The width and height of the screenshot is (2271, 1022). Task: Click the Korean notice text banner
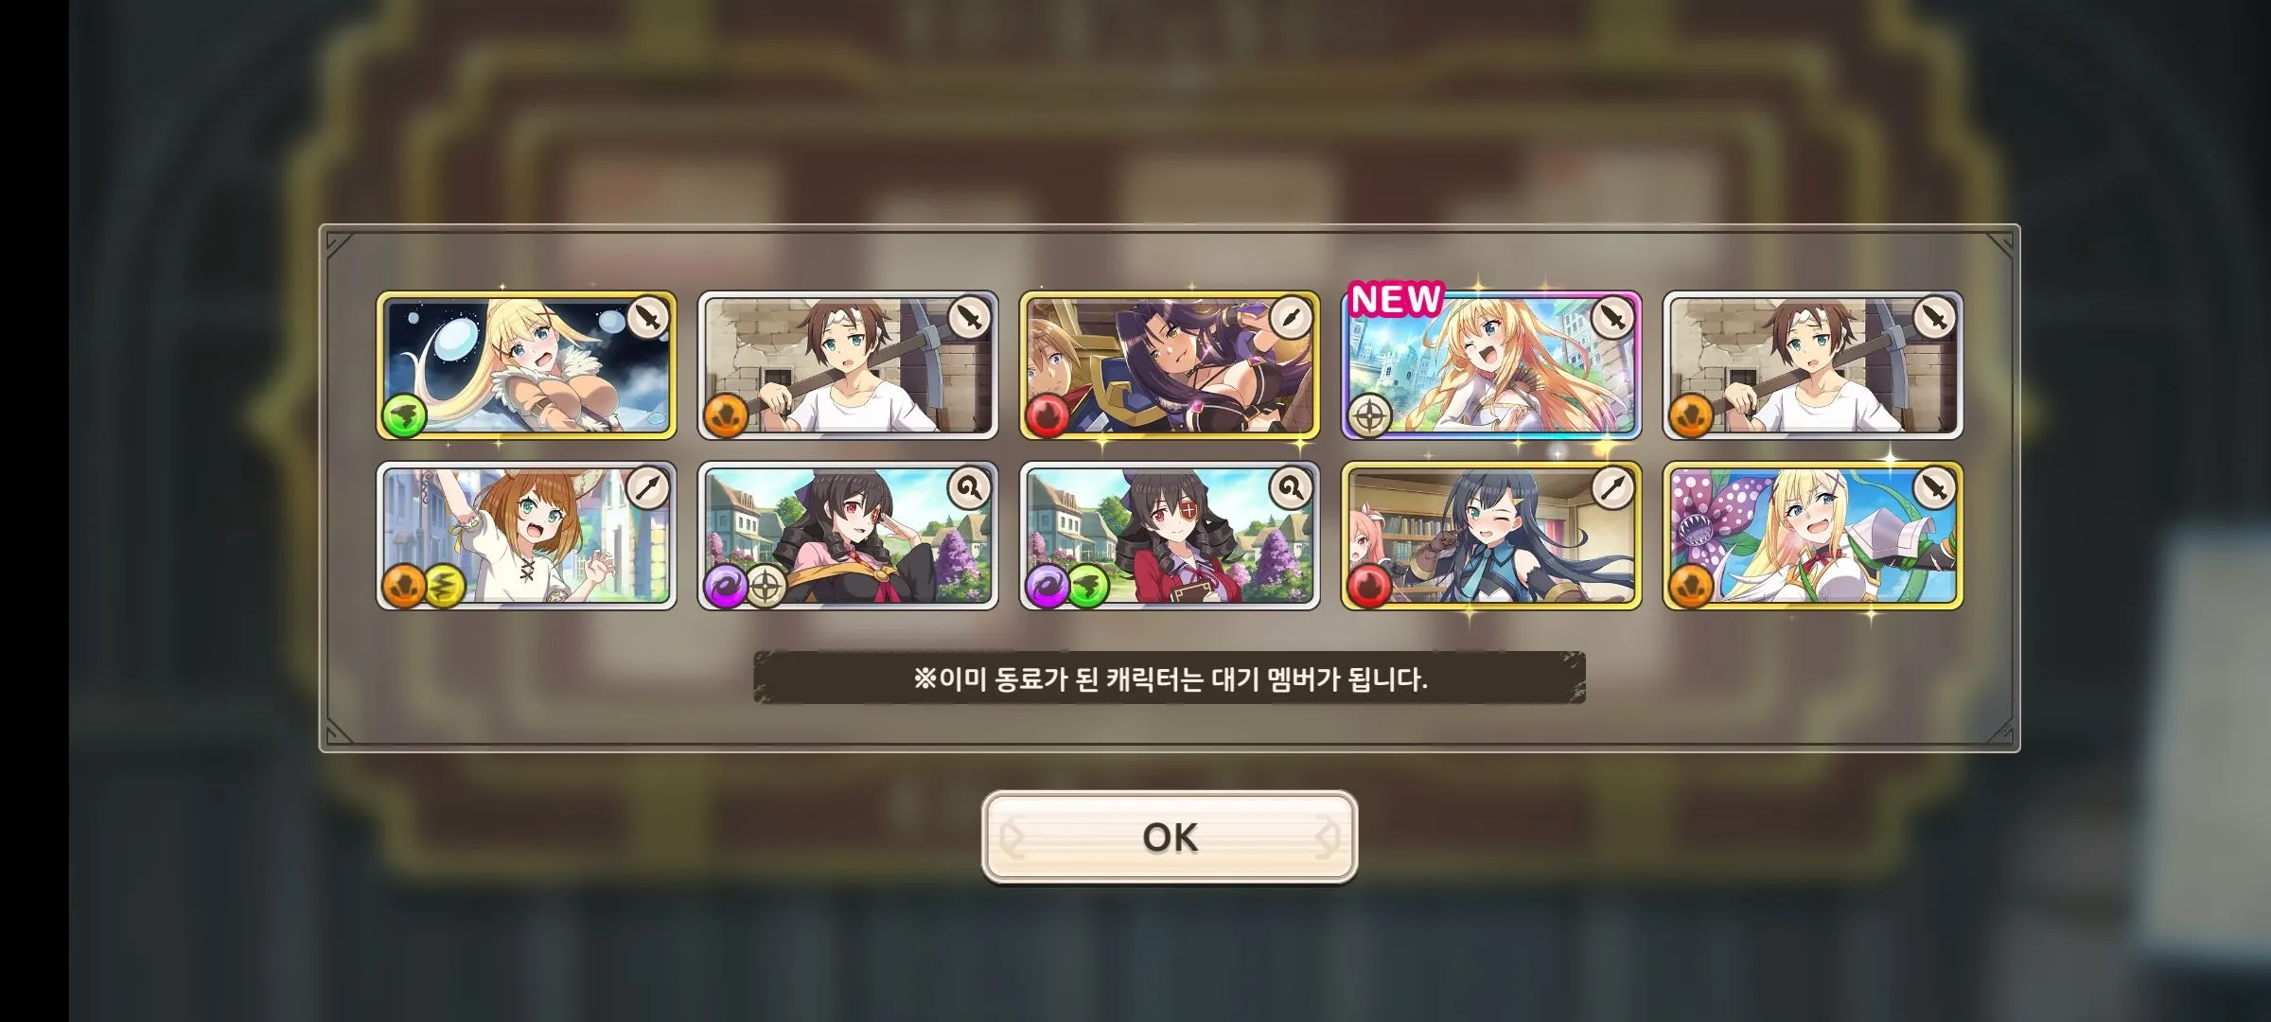click(x=1170, y=678)
